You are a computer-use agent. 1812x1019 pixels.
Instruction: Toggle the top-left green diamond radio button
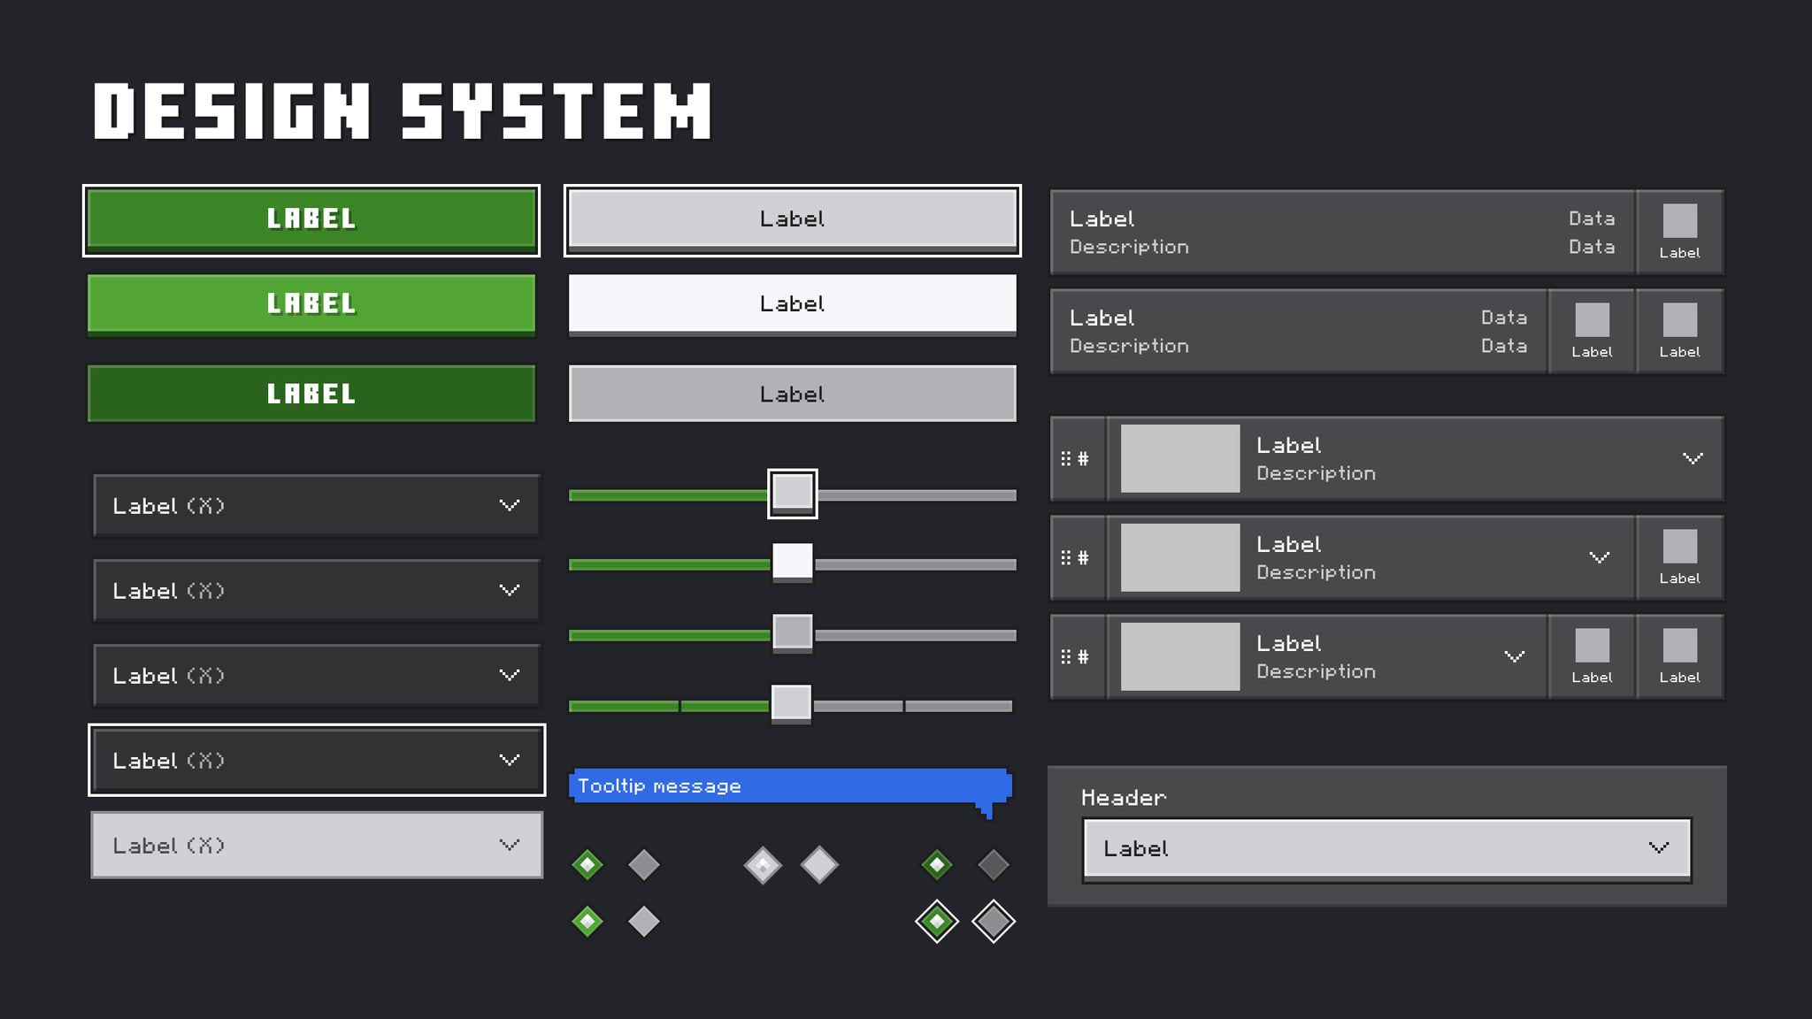point(587,864)
